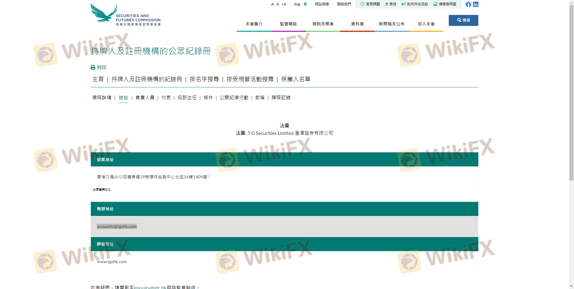Switch to the 條件 tab

pyautogui.click(x=208, y=98)
